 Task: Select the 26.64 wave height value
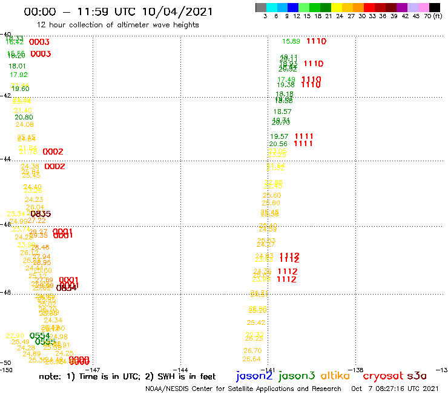(251, 359)
